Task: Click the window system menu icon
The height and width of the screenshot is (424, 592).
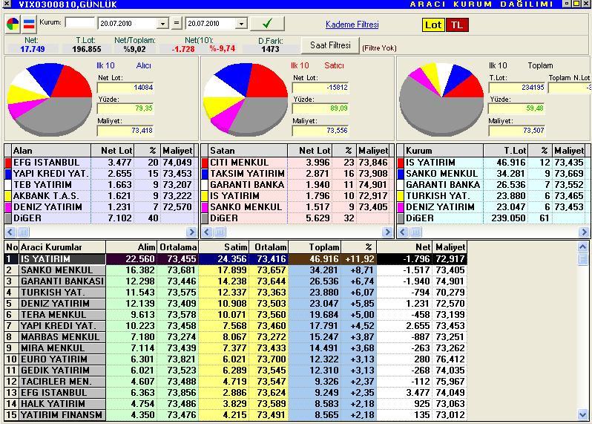Action: coord(7,4)
